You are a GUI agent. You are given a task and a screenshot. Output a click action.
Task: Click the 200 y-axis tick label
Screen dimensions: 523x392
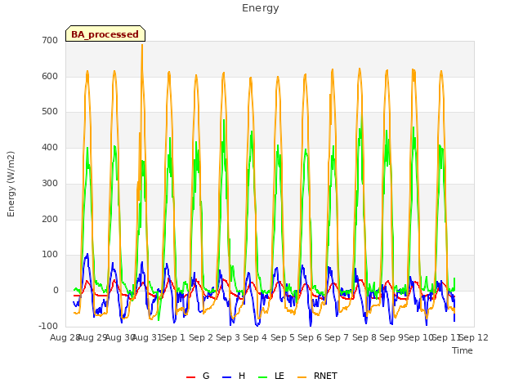(50, 220)
